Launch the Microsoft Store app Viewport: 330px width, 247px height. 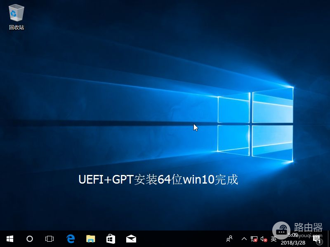(x=111, y=239)
